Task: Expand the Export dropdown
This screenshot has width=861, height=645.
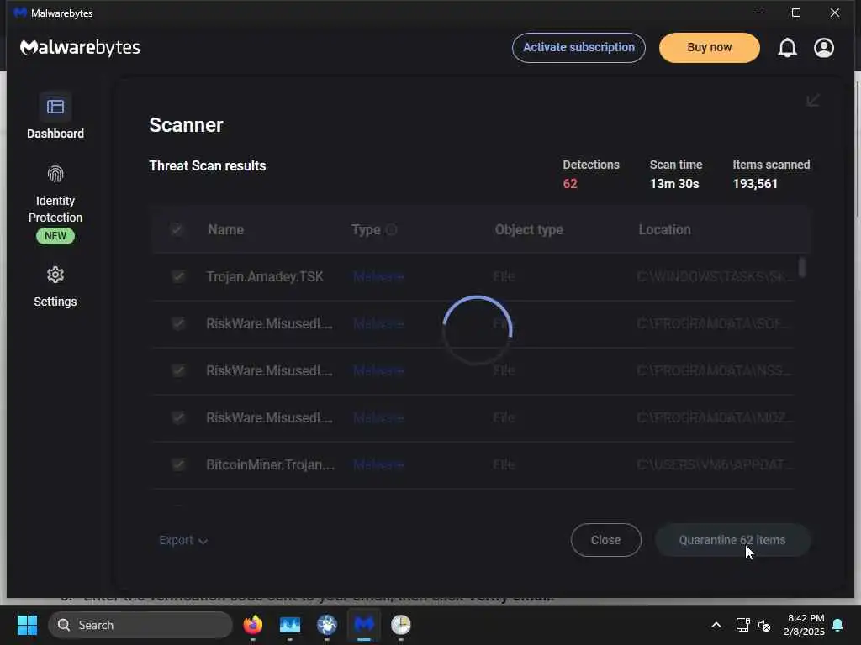Action: click(183, 540)
